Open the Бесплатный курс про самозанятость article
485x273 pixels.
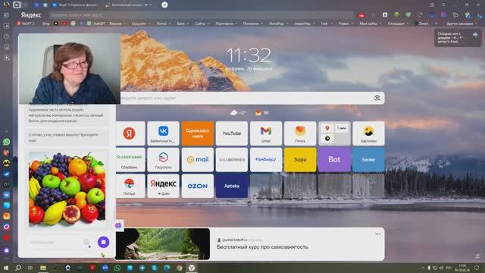(262, 247)
